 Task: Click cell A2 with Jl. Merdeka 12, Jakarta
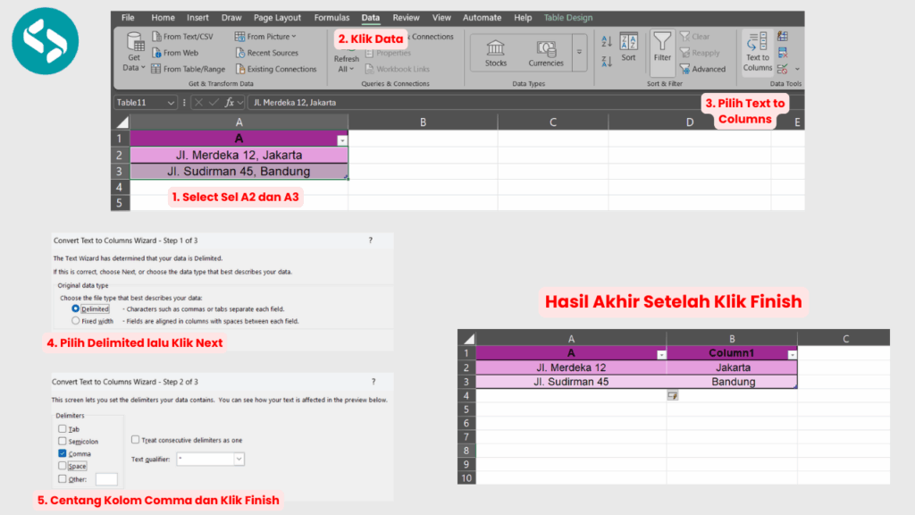[x=239, y=156]
